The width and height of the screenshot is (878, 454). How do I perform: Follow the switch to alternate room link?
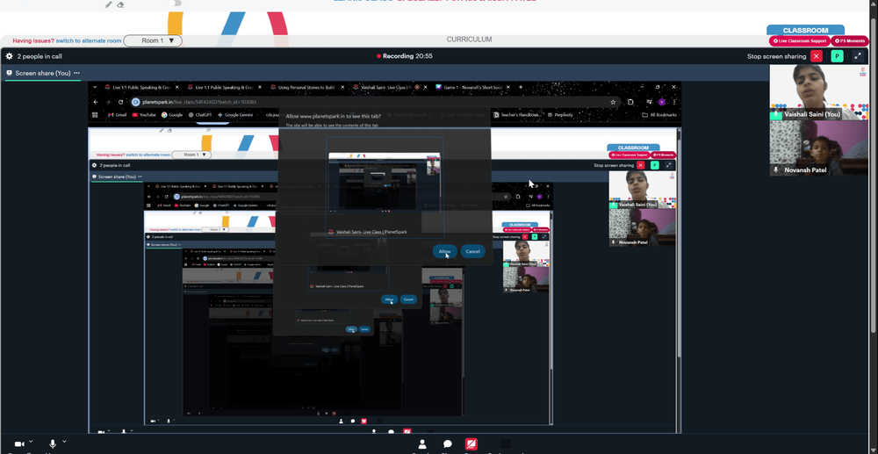89,41
